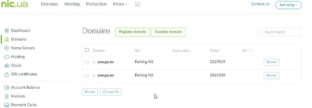This screenshot has height=108, width=312.
Task: Click the SSL-certificates padlock icon
Action: tap(7, 74)
